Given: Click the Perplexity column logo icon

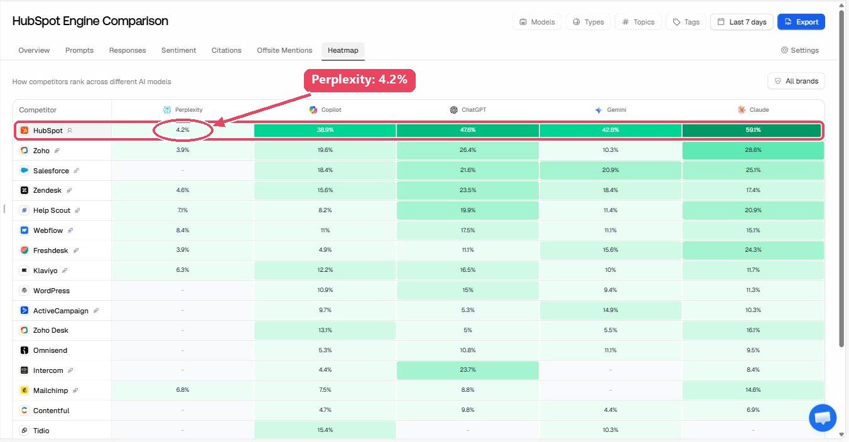Looking at the screenshot, I should pos(167,110).
